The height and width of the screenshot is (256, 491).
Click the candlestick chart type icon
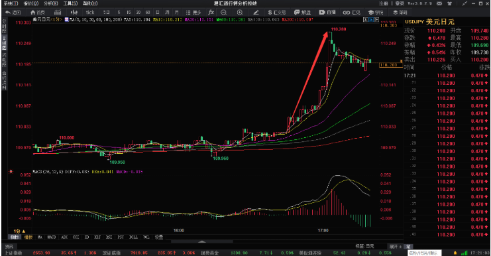(x=74, y=12)
